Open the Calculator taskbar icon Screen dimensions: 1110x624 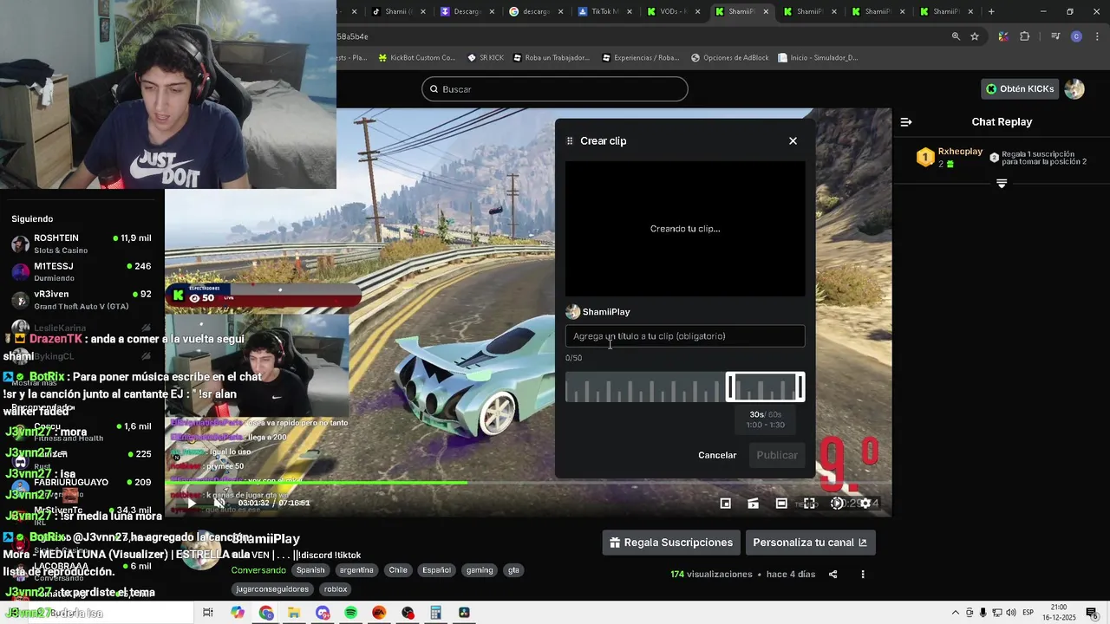pyautogui.click(x=436, y=613)
